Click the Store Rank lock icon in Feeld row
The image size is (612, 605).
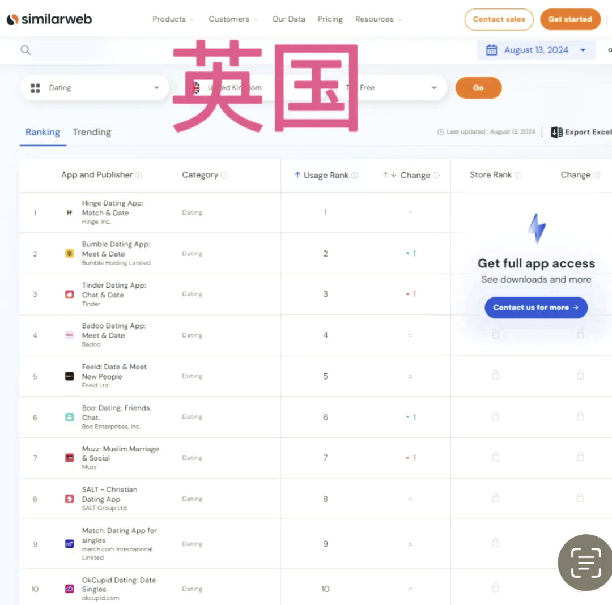[x=495, y=375]
